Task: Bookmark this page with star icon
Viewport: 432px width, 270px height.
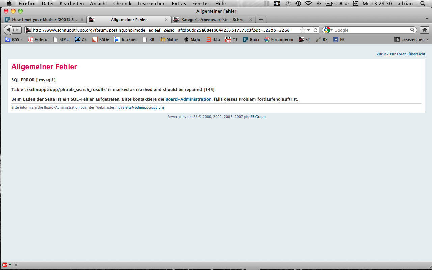Action: (303, 30)
